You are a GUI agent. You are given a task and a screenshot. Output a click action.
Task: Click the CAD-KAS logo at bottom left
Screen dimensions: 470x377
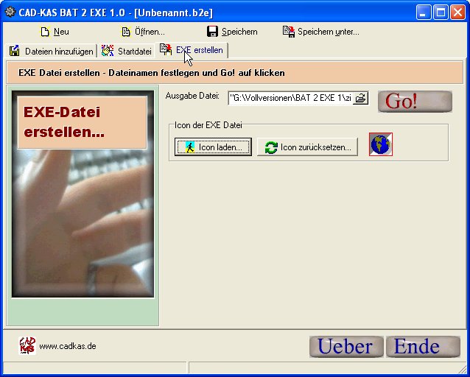27,345
